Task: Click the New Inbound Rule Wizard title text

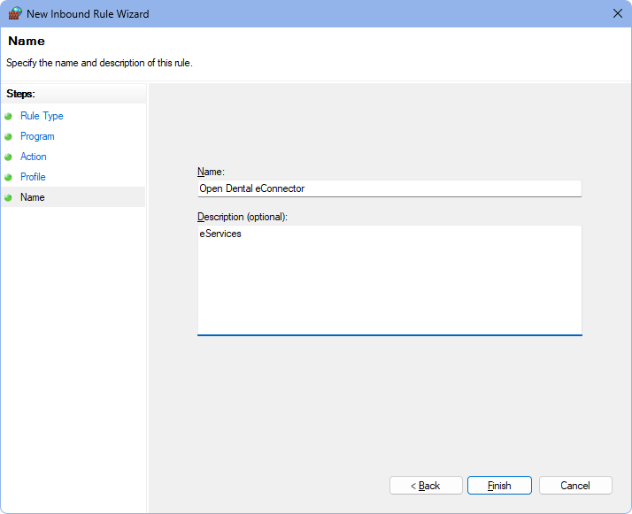Action: point(89,13)
